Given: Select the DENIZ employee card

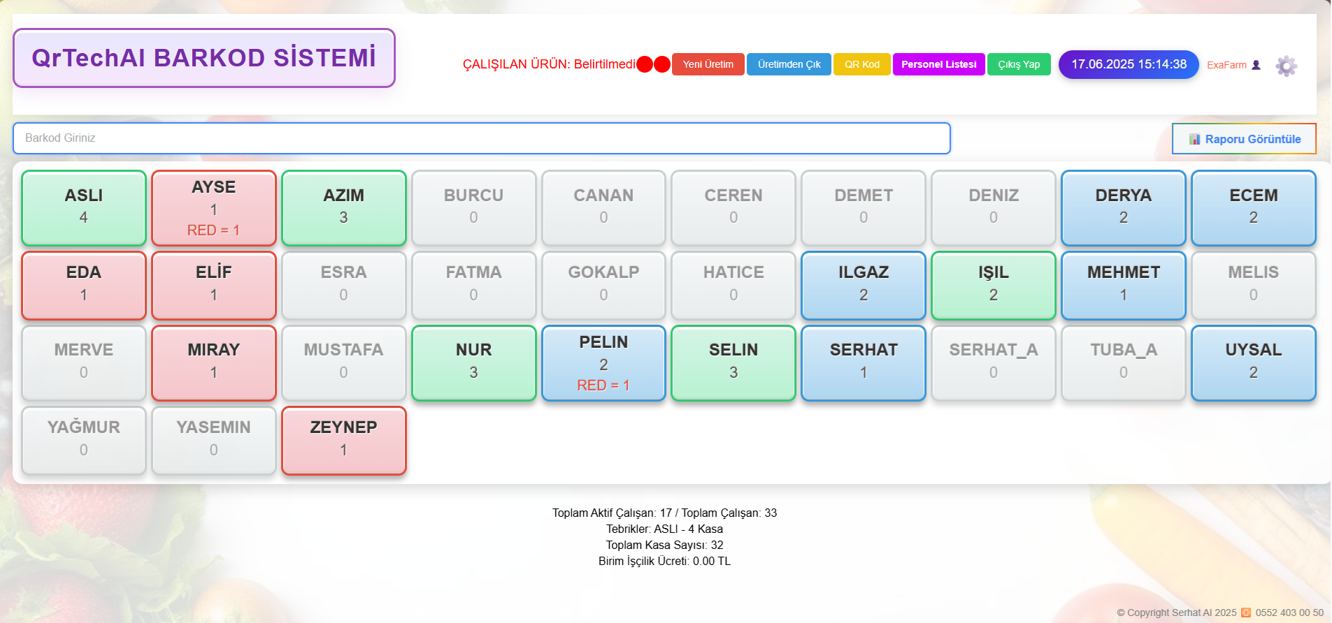Looking at the screenshot, I should [x=994, y=208].
